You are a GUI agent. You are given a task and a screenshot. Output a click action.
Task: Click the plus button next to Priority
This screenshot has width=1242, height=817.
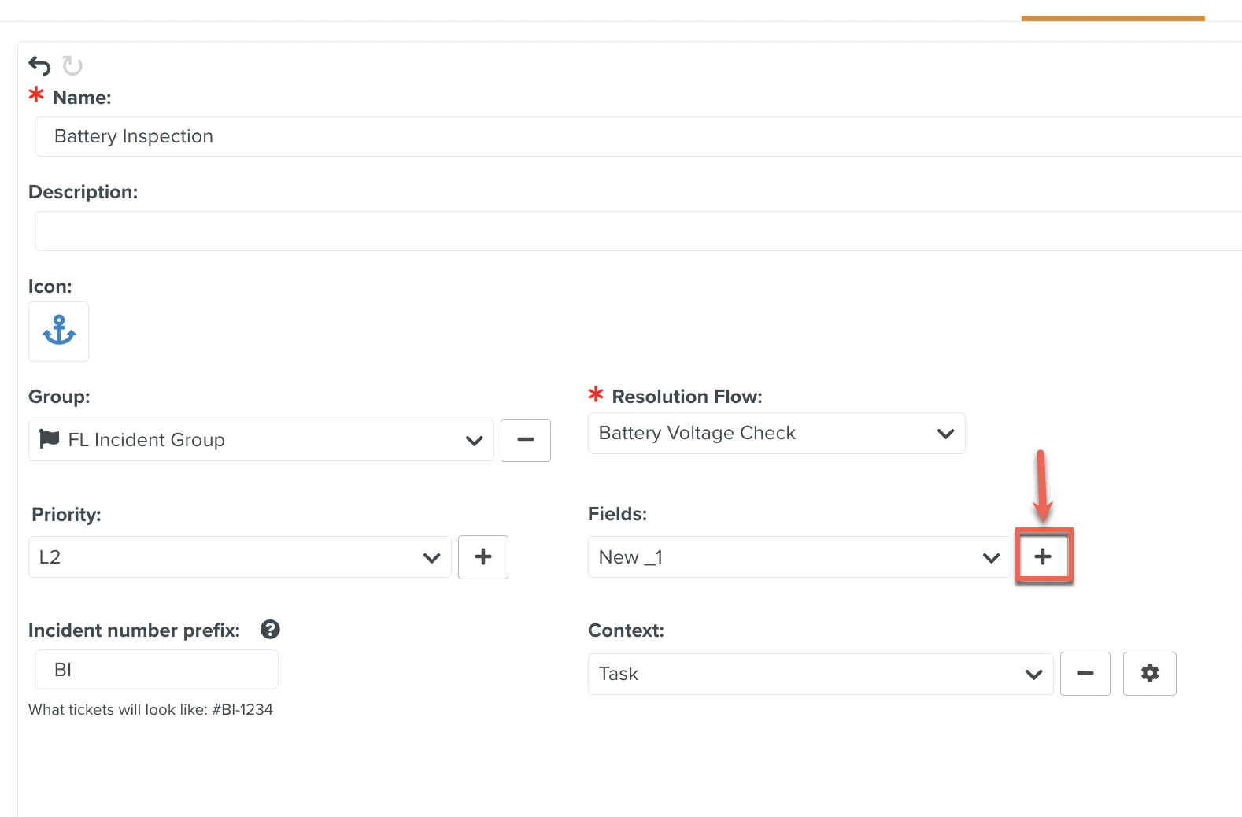pyautogui.click(x=483, y=557)
